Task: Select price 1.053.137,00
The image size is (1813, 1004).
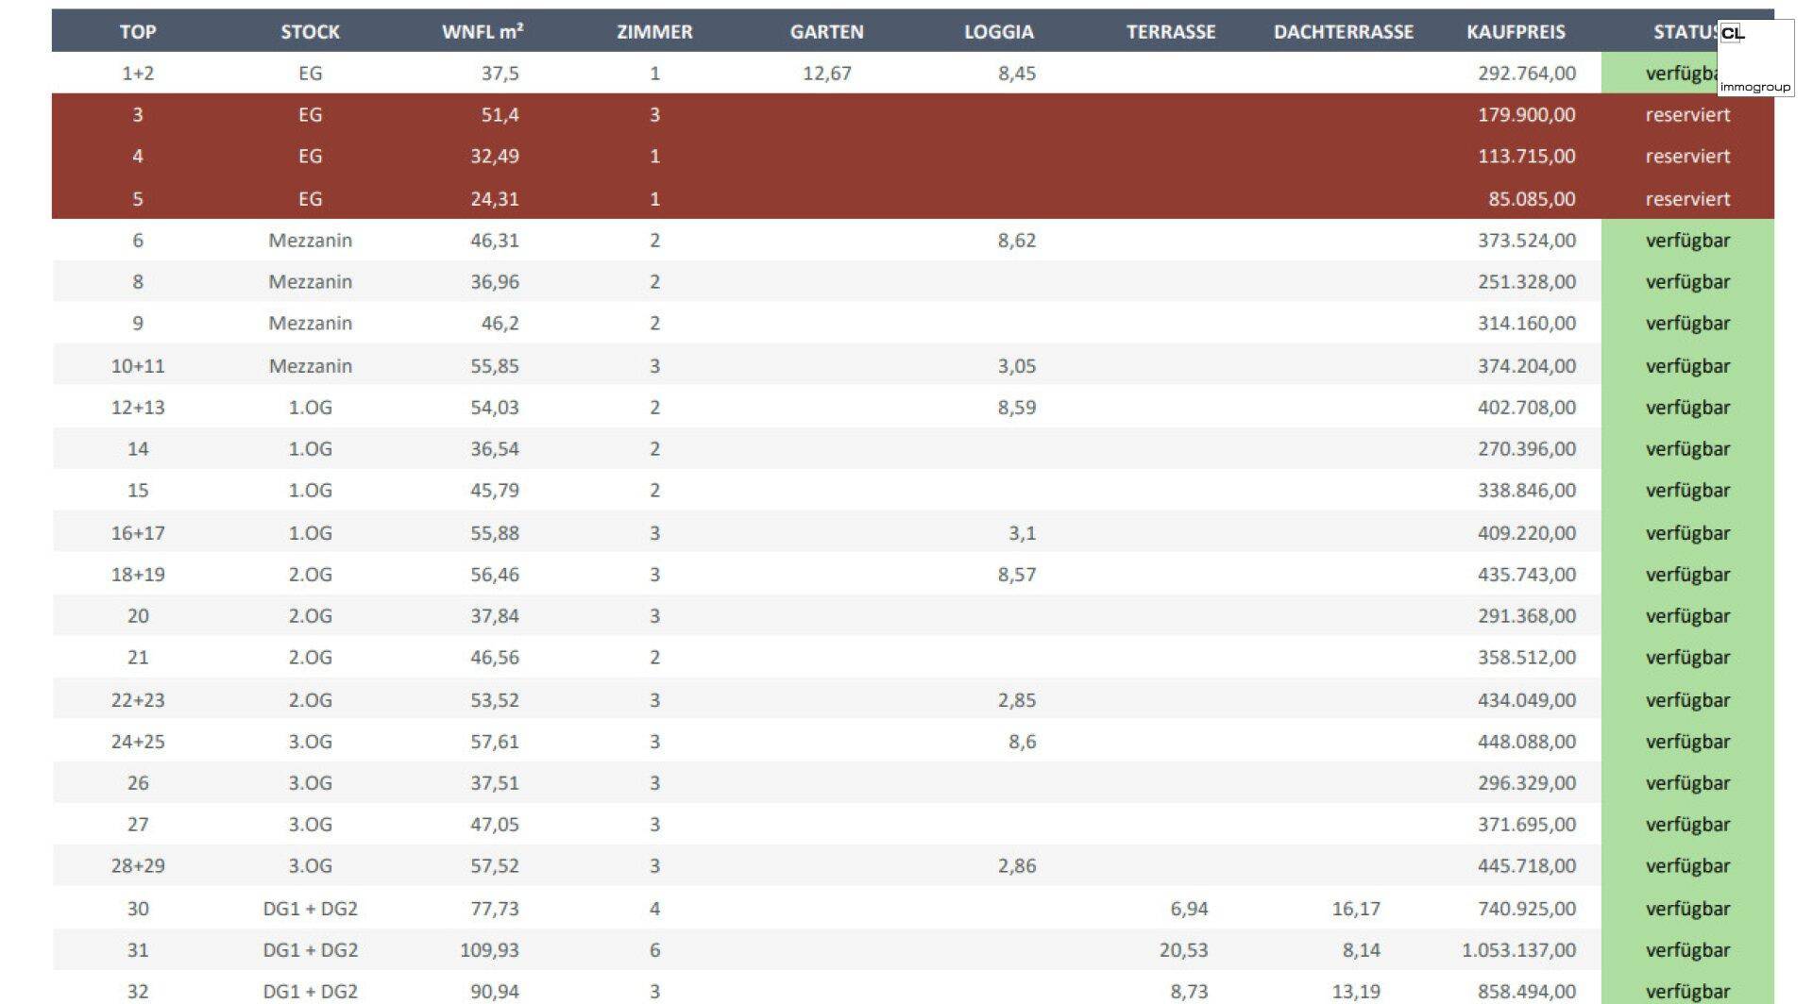Action: 1519,950
